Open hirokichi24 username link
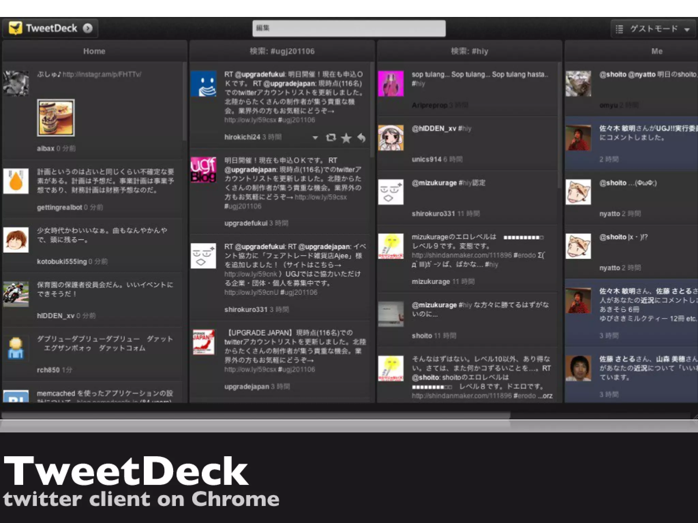The height and width of the screenshot is (523, 698). (242, 137)
